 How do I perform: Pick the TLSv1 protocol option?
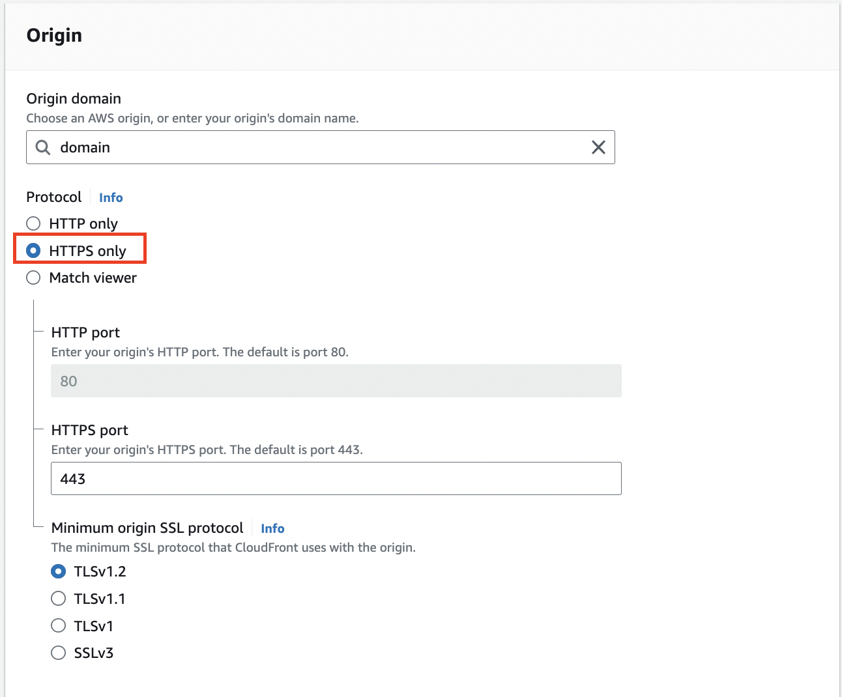pyautogui.click(x=59, y=626)
